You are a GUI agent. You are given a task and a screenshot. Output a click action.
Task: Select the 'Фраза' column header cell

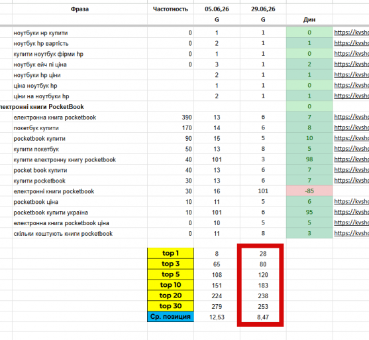[79, 9]
